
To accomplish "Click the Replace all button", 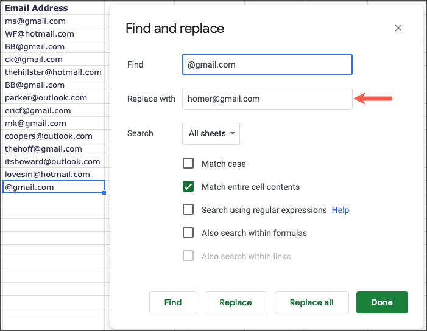I will coord(312,302).
